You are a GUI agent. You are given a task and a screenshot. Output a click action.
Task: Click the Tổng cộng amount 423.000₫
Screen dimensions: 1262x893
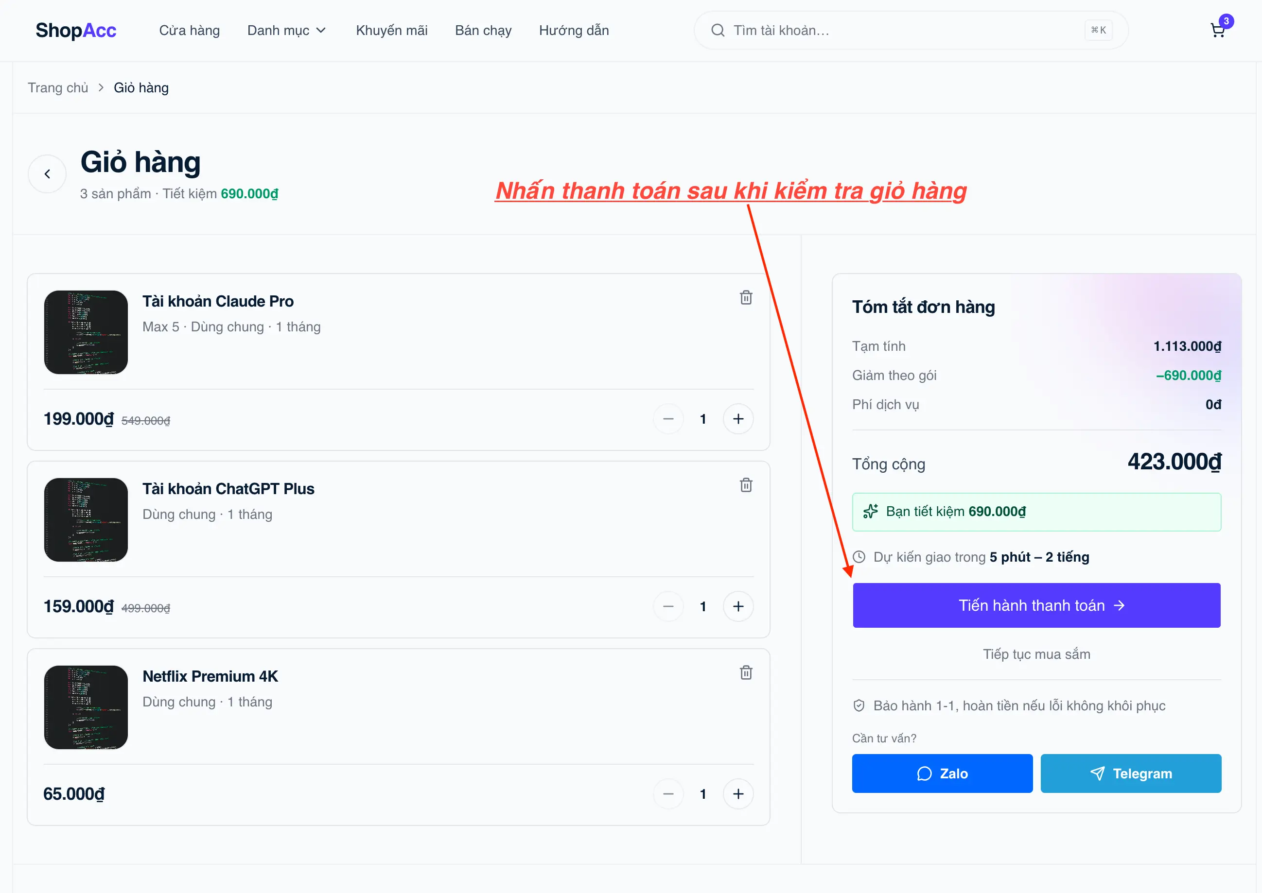click(x=1174, y=462)
